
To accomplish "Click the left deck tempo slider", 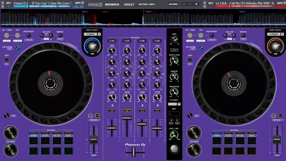I will (x=94, y=139).
